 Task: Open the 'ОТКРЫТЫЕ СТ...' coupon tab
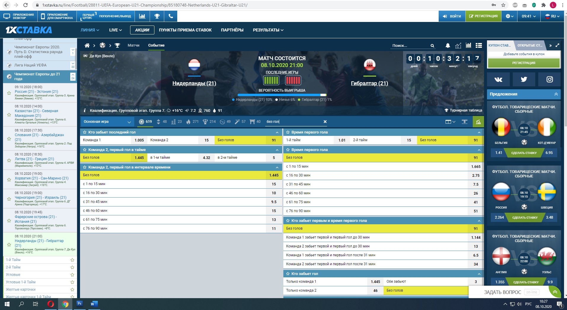coord(530,45)
